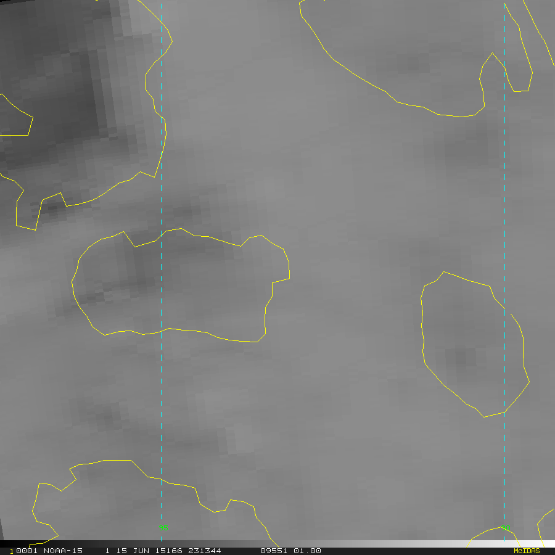
Task: Click the 09551 value in status line
Action: click(274, 551)
